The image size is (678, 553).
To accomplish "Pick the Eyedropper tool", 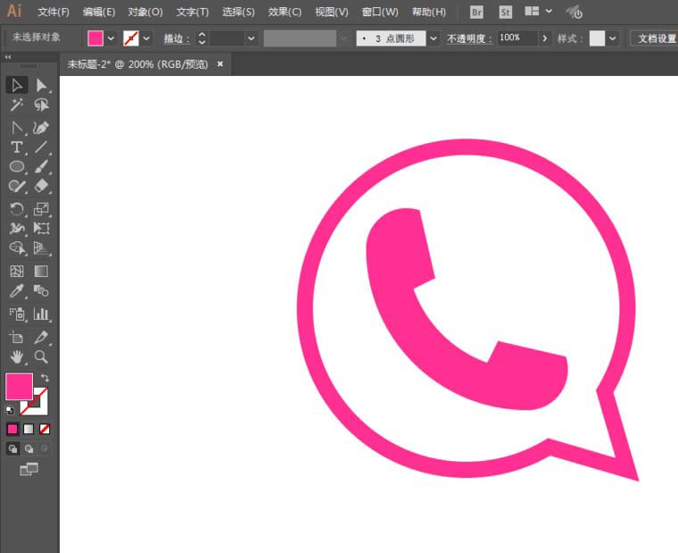I will 17,291.
